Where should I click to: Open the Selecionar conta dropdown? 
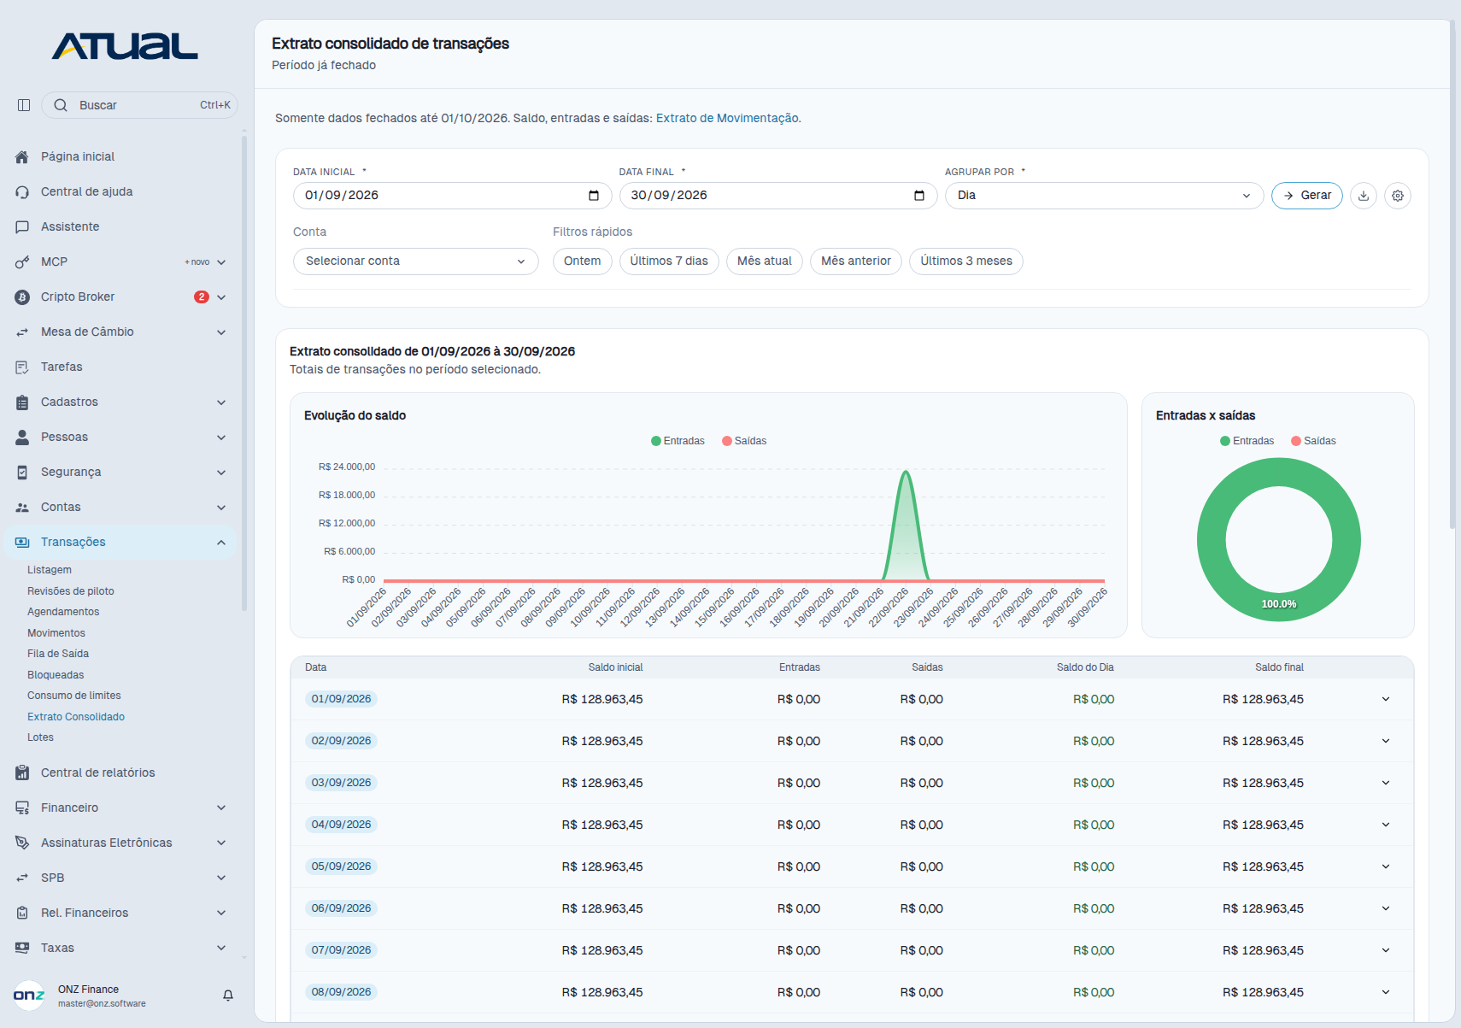415,261
